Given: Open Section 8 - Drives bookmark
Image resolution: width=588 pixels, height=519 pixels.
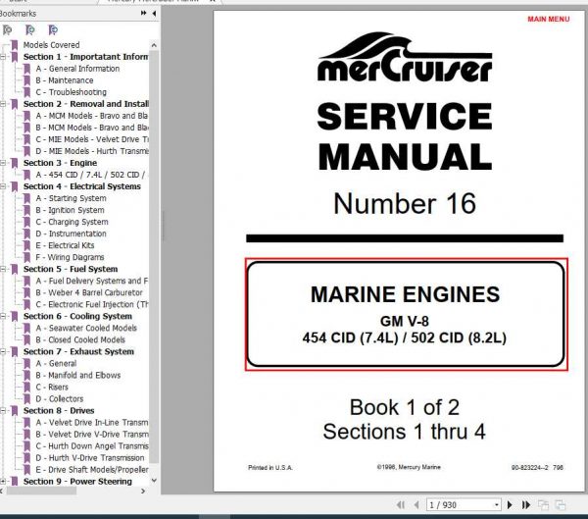Looking at the screenshot, I should 59,411.
